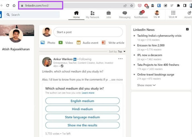Click your avatar beside Start a post
The image size is (192, 137).
click(x=47, y=32)
